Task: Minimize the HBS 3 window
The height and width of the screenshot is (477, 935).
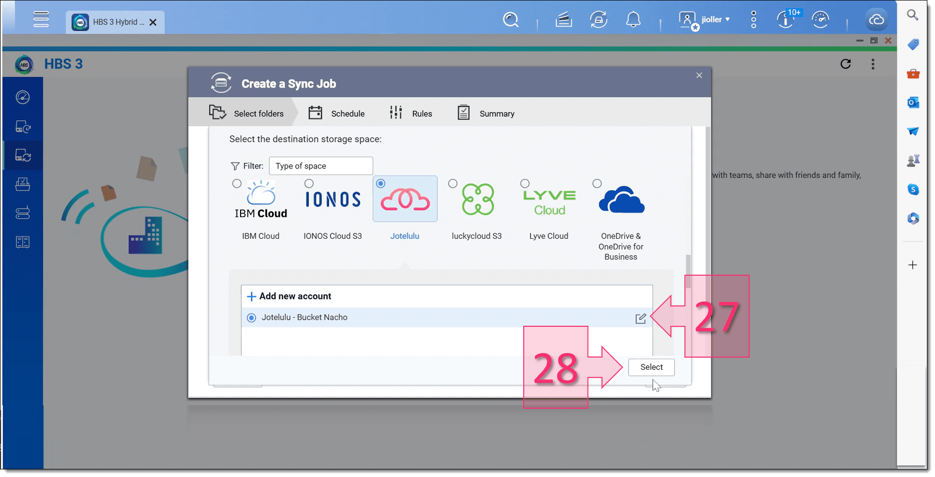Action: 860,40
